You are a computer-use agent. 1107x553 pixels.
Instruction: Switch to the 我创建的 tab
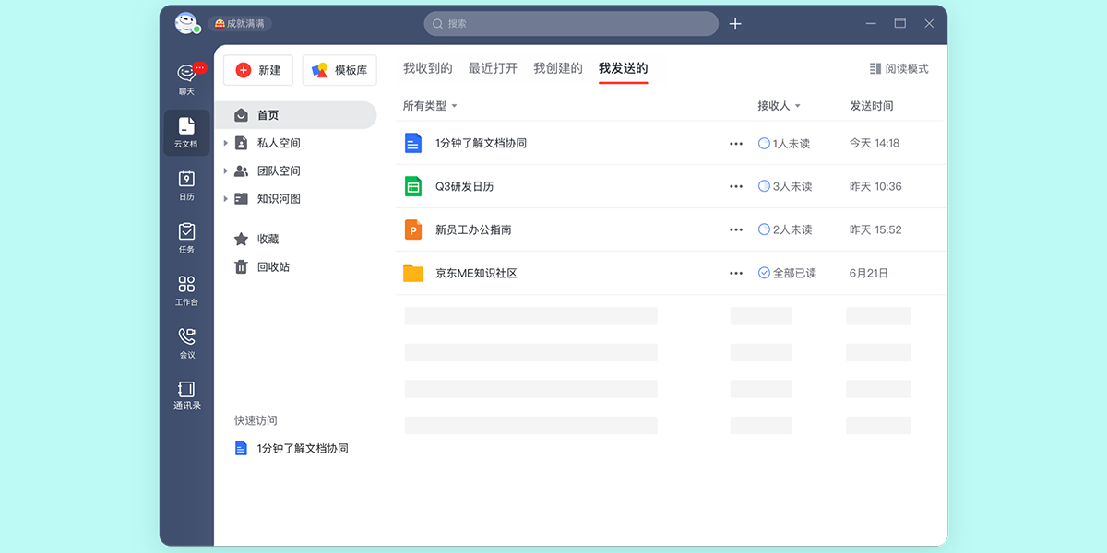pos(558,66)
